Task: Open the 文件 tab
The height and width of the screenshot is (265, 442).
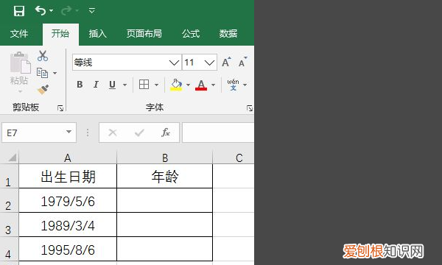Action: pos(19,34)
